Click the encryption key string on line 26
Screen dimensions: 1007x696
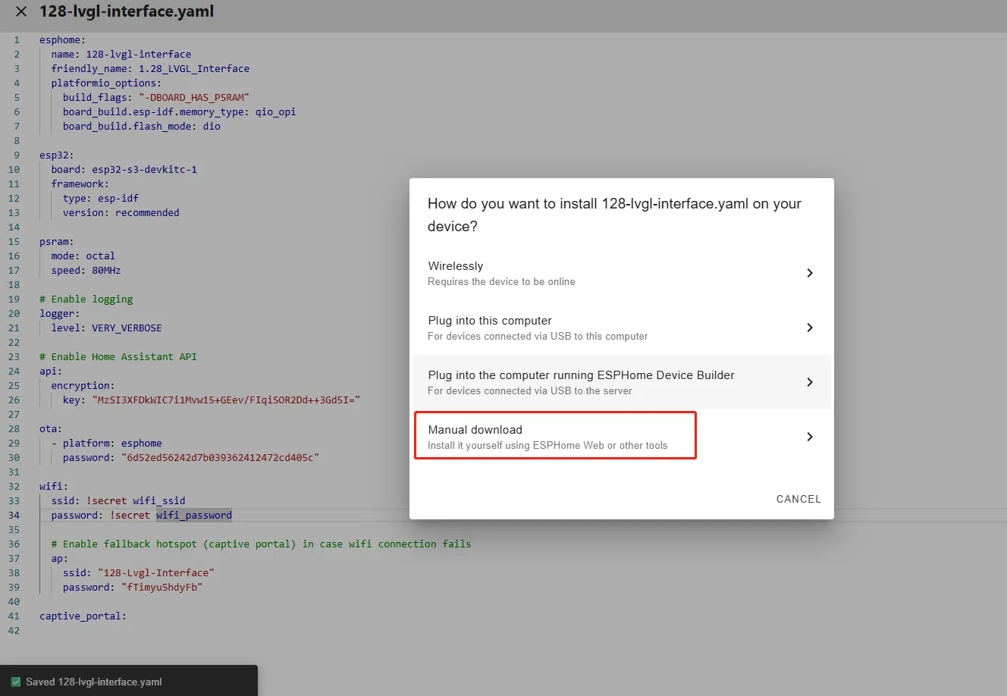[x=226, y=400]
